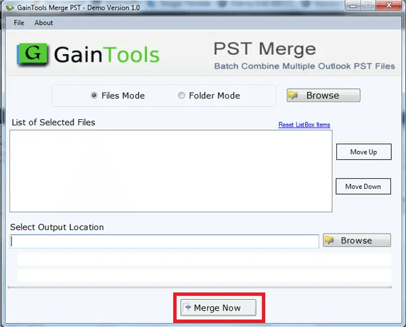Close the GainTools Merge PST window
The image size is (406, 327).
[388, 5]
